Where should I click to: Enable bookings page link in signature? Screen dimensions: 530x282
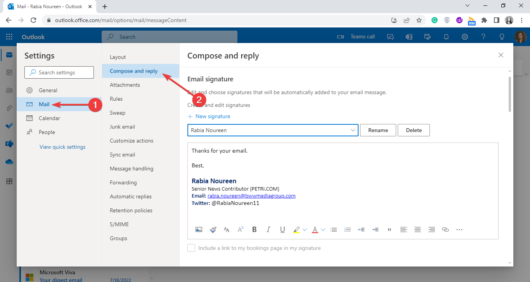point(191,248)
